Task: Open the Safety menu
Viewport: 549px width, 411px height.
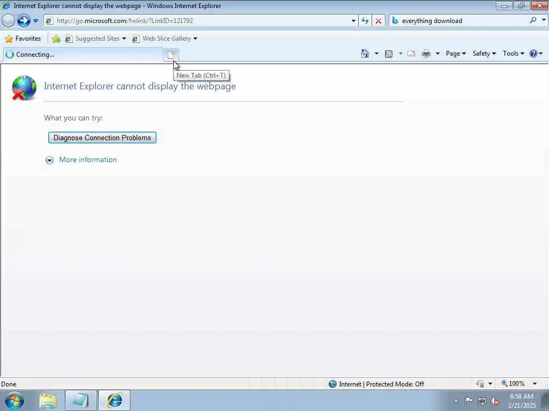Action: 484,54
